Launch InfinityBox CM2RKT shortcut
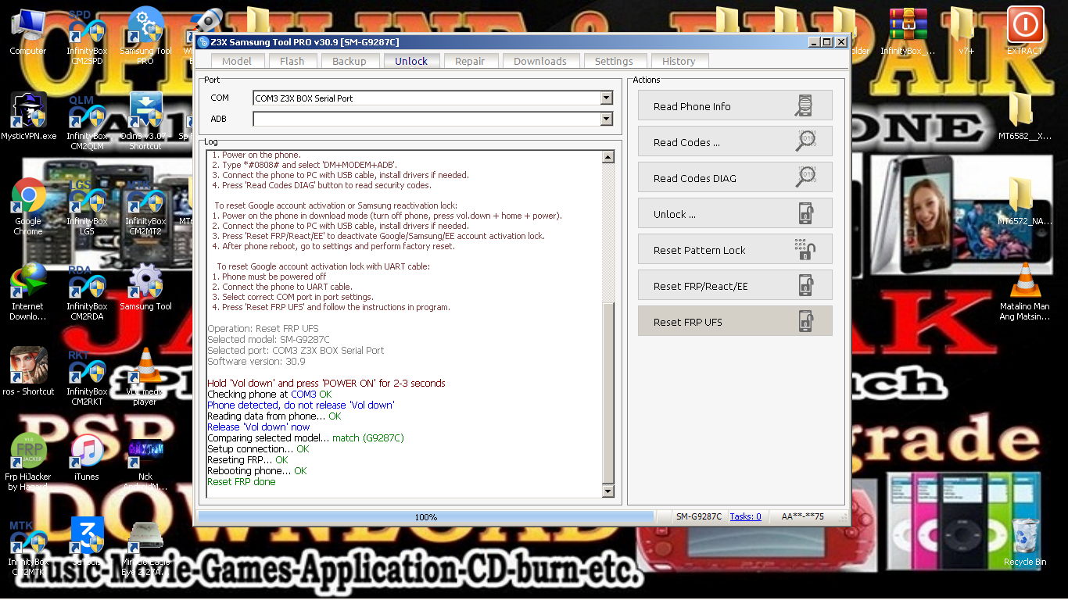 pyautogui.click(x=87, y=377)
